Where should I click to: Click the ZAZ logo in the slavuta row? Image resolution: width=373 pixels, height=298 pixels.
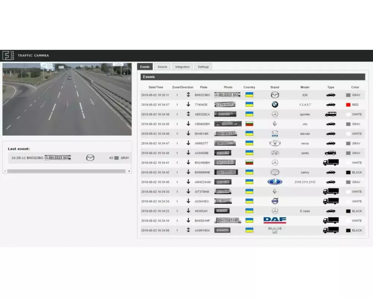tap(275, 133)
